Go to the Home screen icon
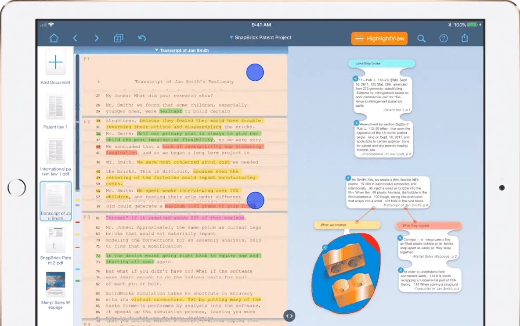This screenshot has width=520, height=326. click(54, 38)
